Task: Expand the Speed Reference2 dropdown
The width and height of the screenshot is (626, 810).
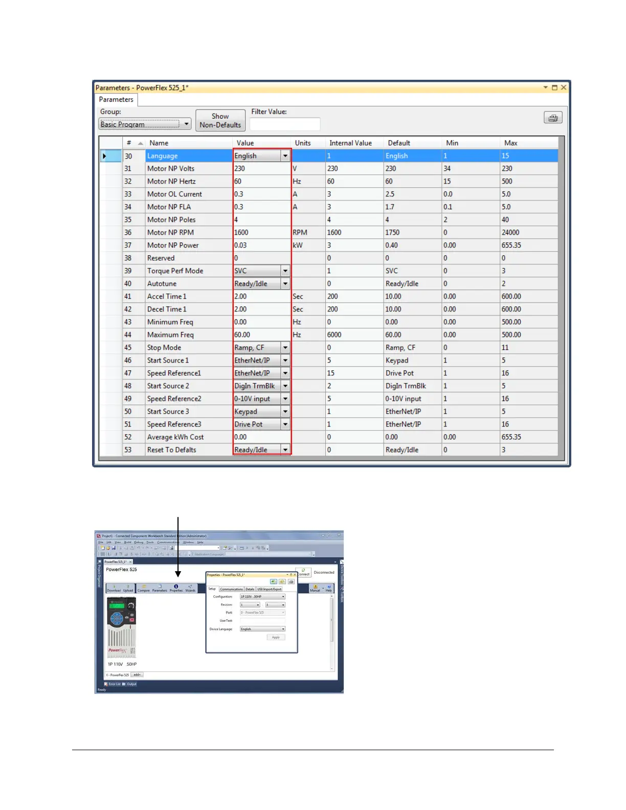Action: pos(285,399)
